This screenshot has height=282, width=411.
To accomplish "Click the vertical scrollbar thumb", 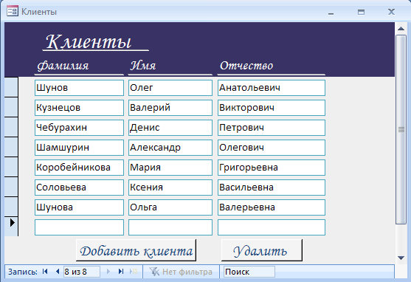I will (401, 130).
